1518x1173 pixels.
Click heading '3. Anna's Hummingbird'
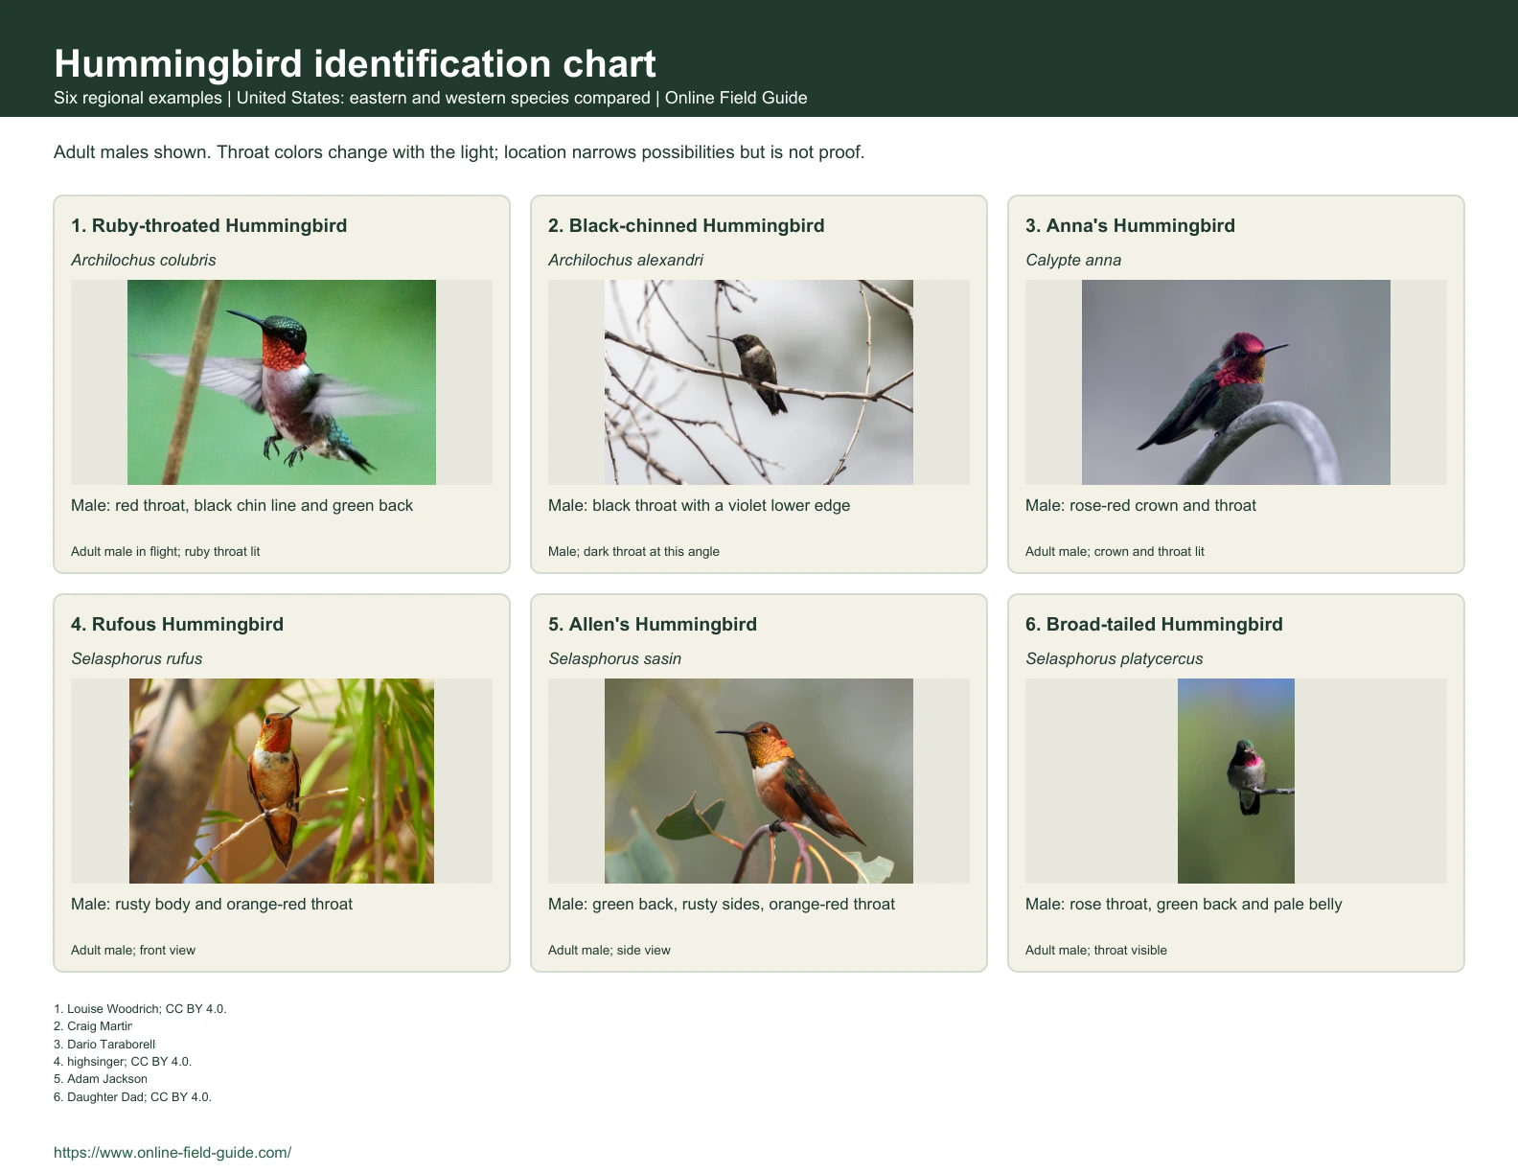click(1130, 225)
